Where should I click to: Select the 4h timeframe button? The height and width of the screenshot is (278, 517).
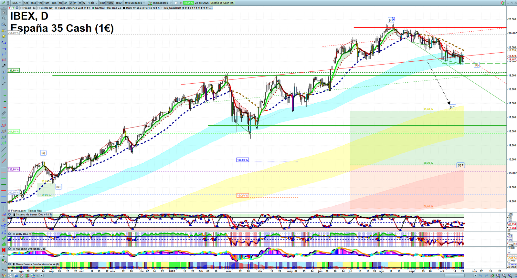pyautogui.click(x=66, y=3)
